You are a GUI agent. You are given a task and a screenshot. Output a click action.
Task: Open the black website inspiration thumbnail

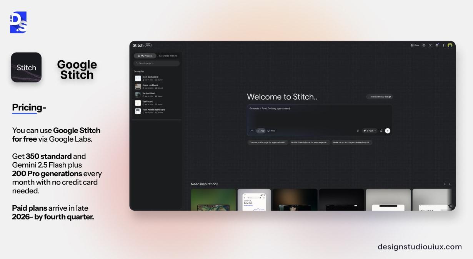[341, 200]
